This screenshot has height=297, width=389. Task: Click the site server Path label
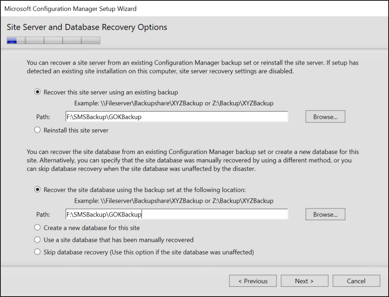click(43, 117)
